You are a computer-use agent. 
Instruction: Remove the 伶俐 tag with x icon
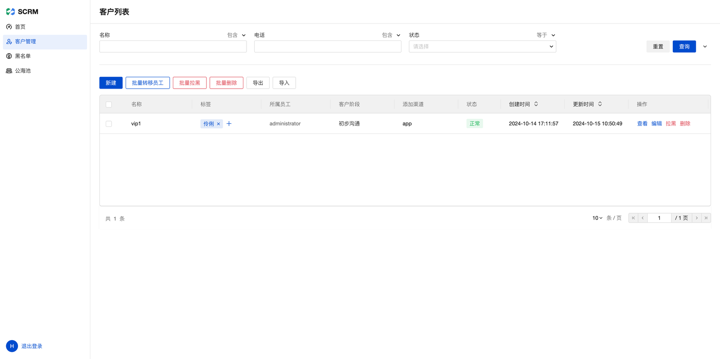click(219, 124)
